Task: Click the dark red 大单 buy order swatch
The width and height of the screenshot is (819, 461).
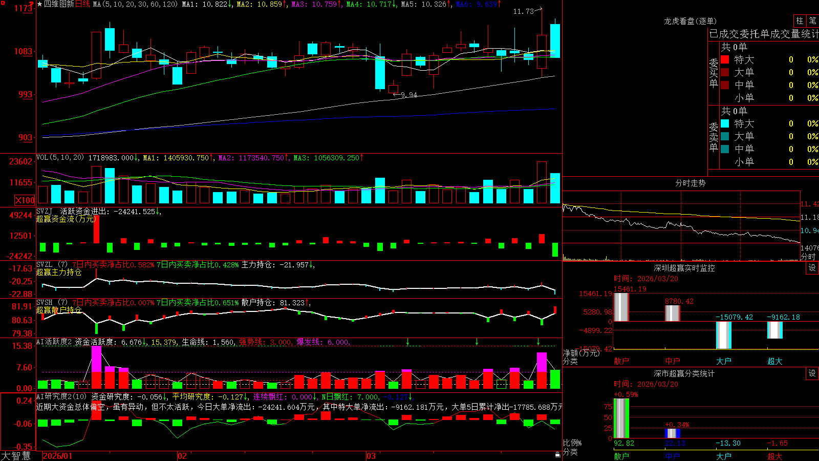Action: 725,72
